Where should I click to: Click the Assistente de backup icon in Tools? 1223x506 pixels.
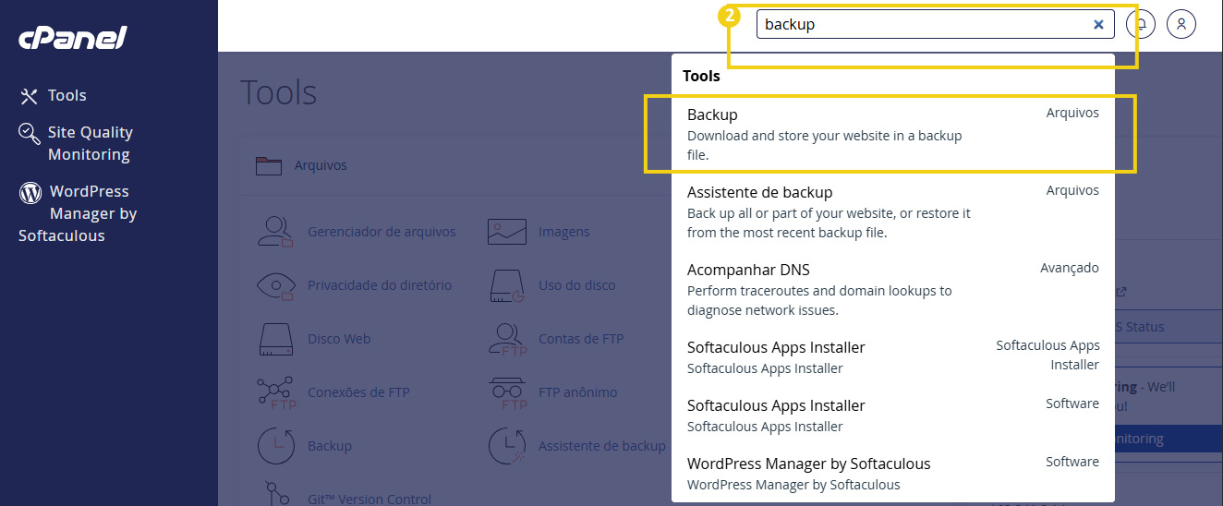(506, 446)
